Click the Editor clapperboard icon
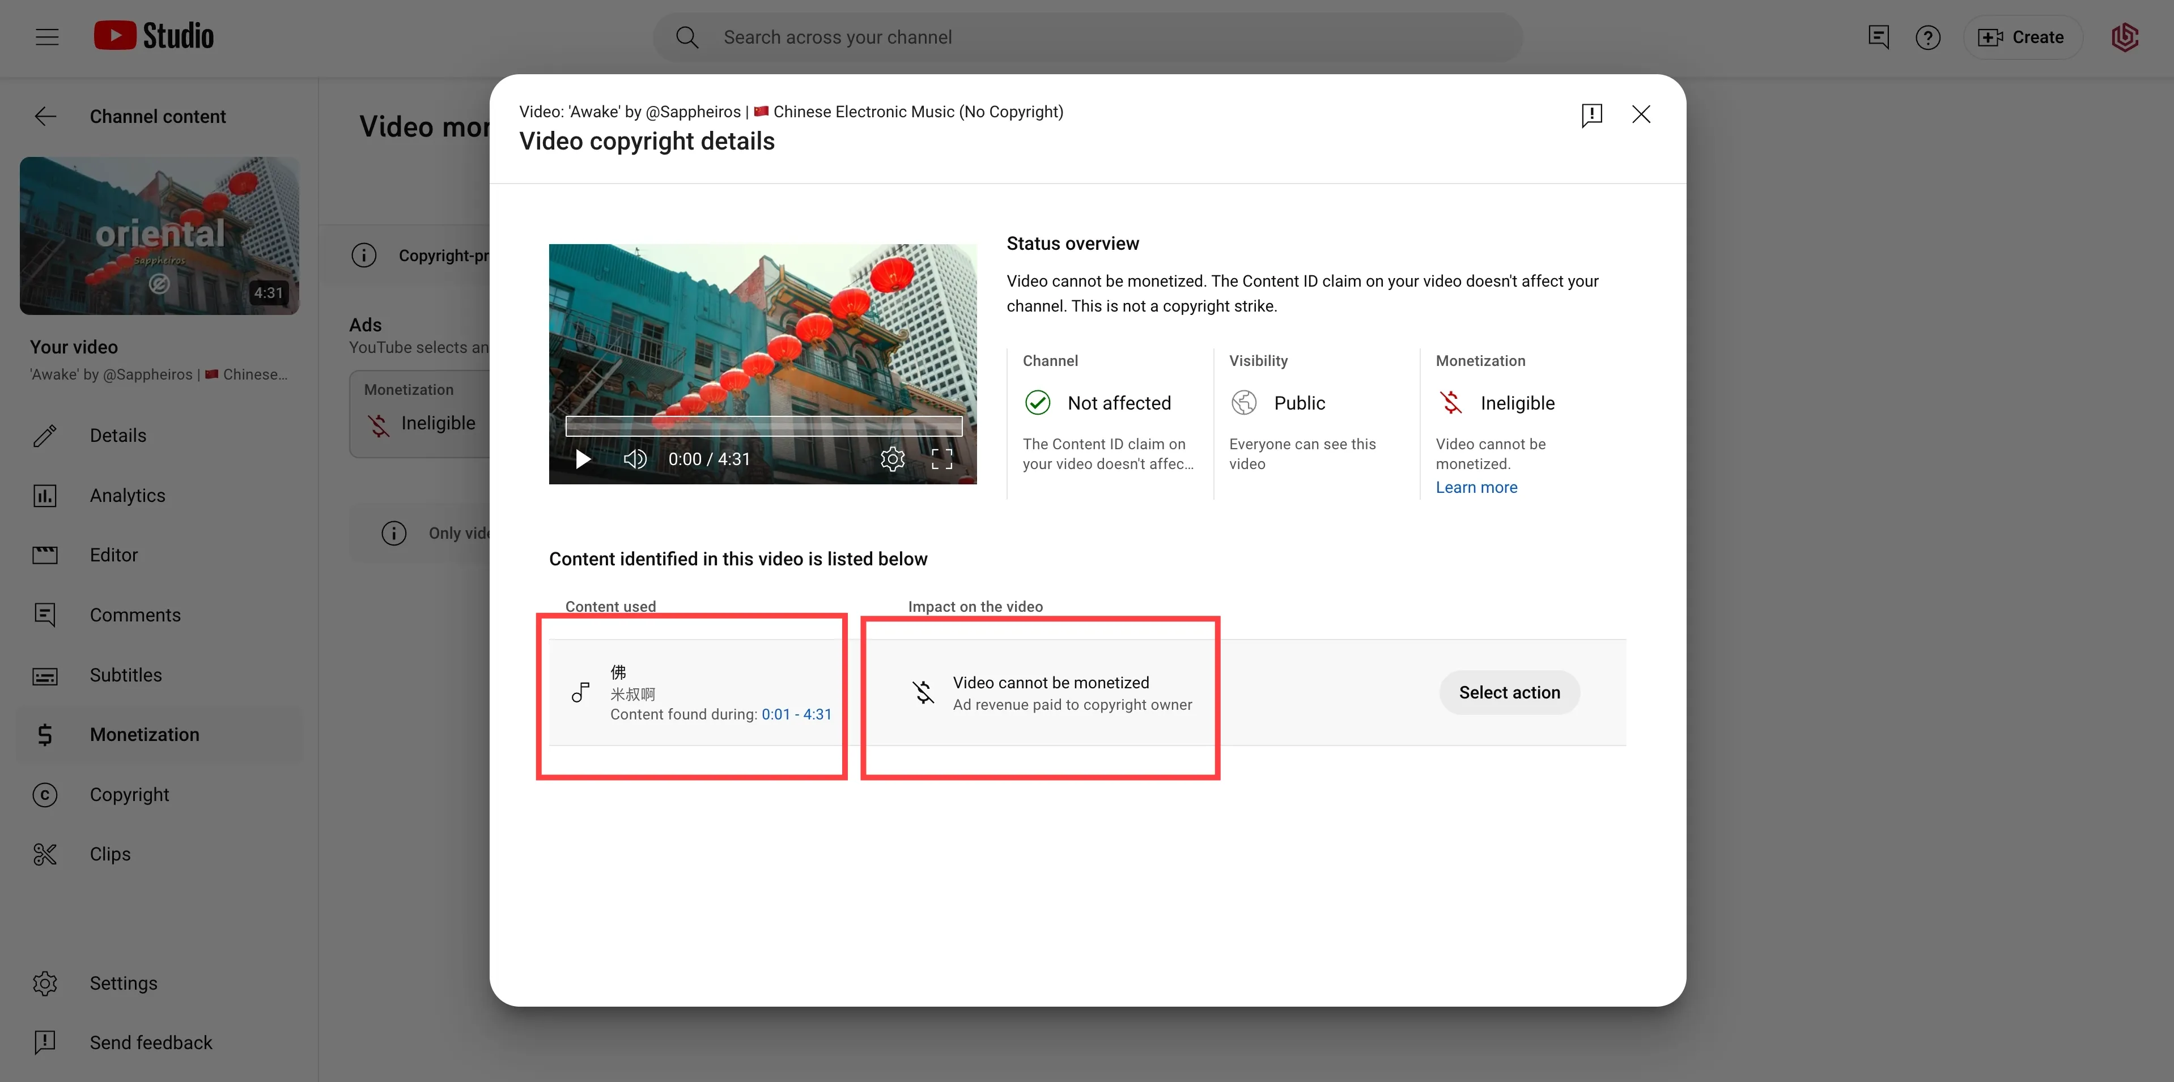The height and width of the screenshot is (1082, 2174). [45, 555]
